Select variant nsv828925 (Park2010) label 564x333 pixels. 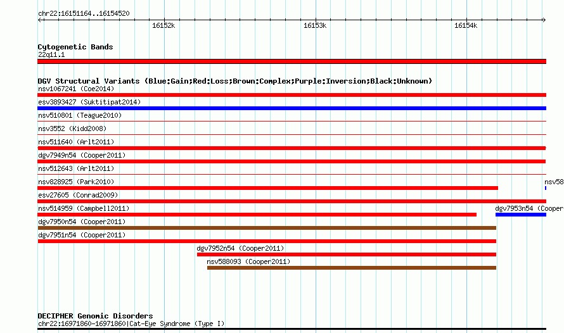tap(76, 182)
